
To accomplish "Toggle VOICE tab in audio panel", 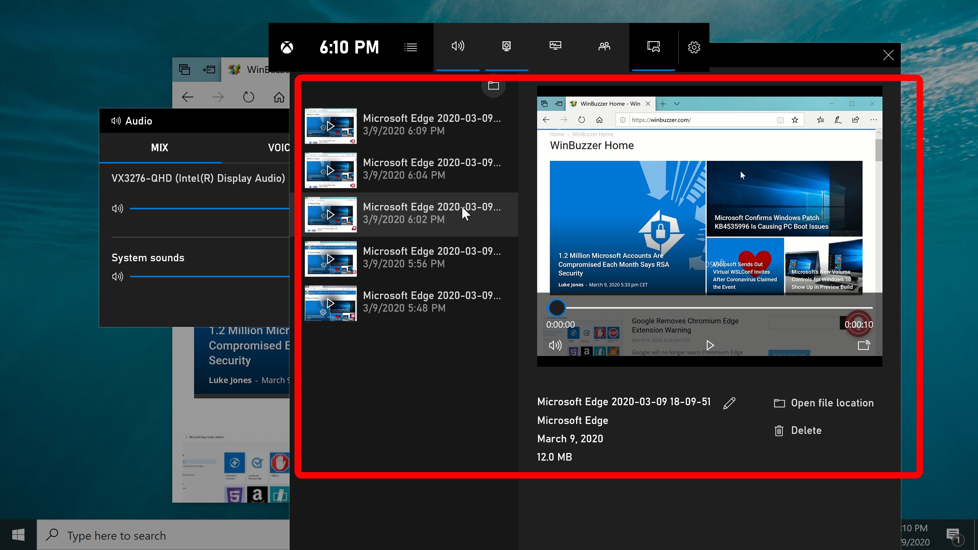I will pos(279,147).
